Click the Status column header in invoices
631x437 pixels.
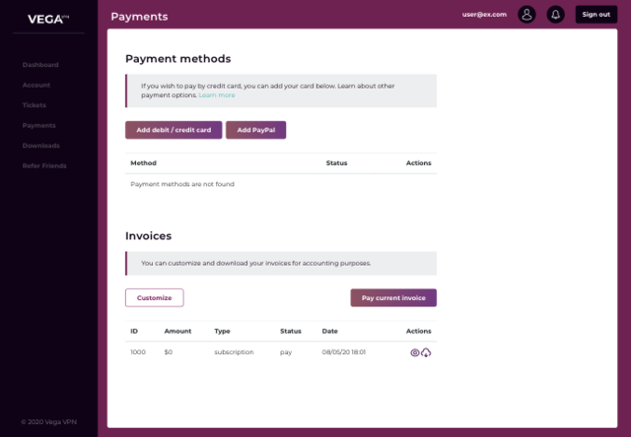click(290, 331)
